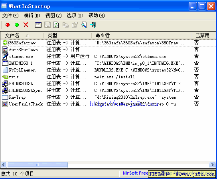Click the floppy disk save icon
This screenshot has width=217, height=179.
tap(47, 25)
